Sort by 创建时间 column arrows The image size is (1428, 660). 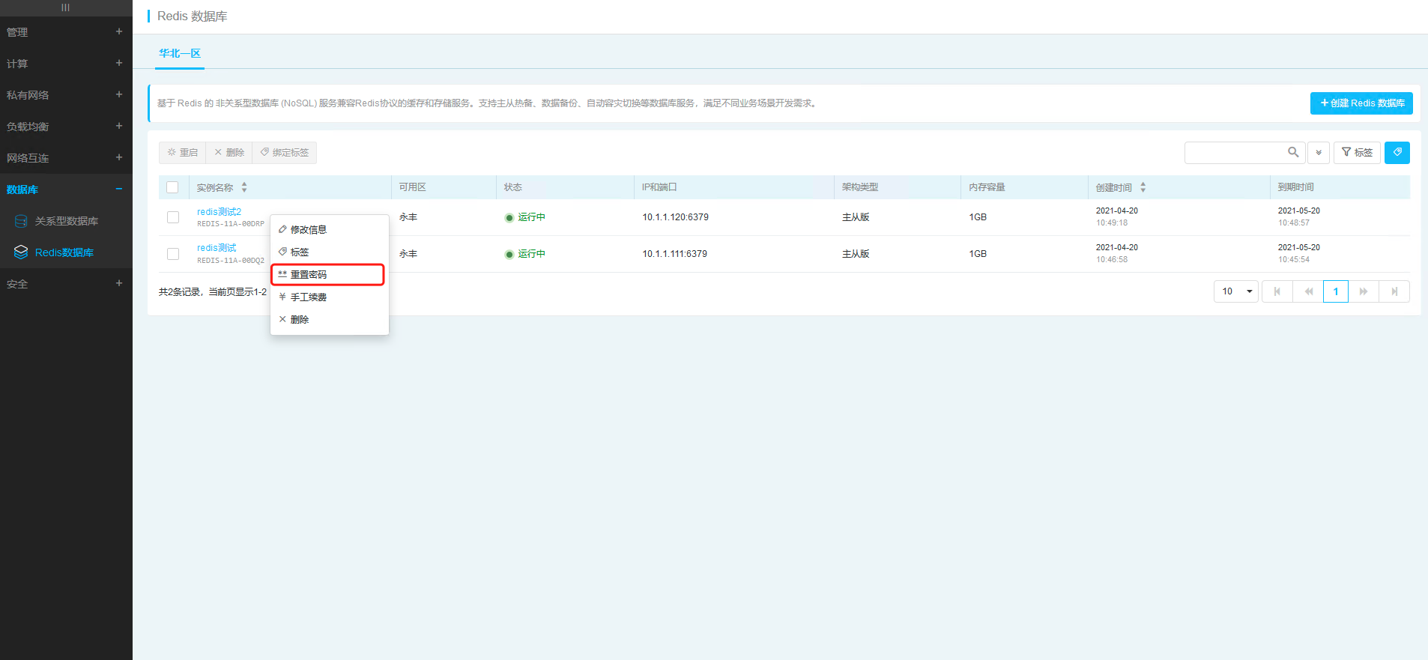(1143, 187)
